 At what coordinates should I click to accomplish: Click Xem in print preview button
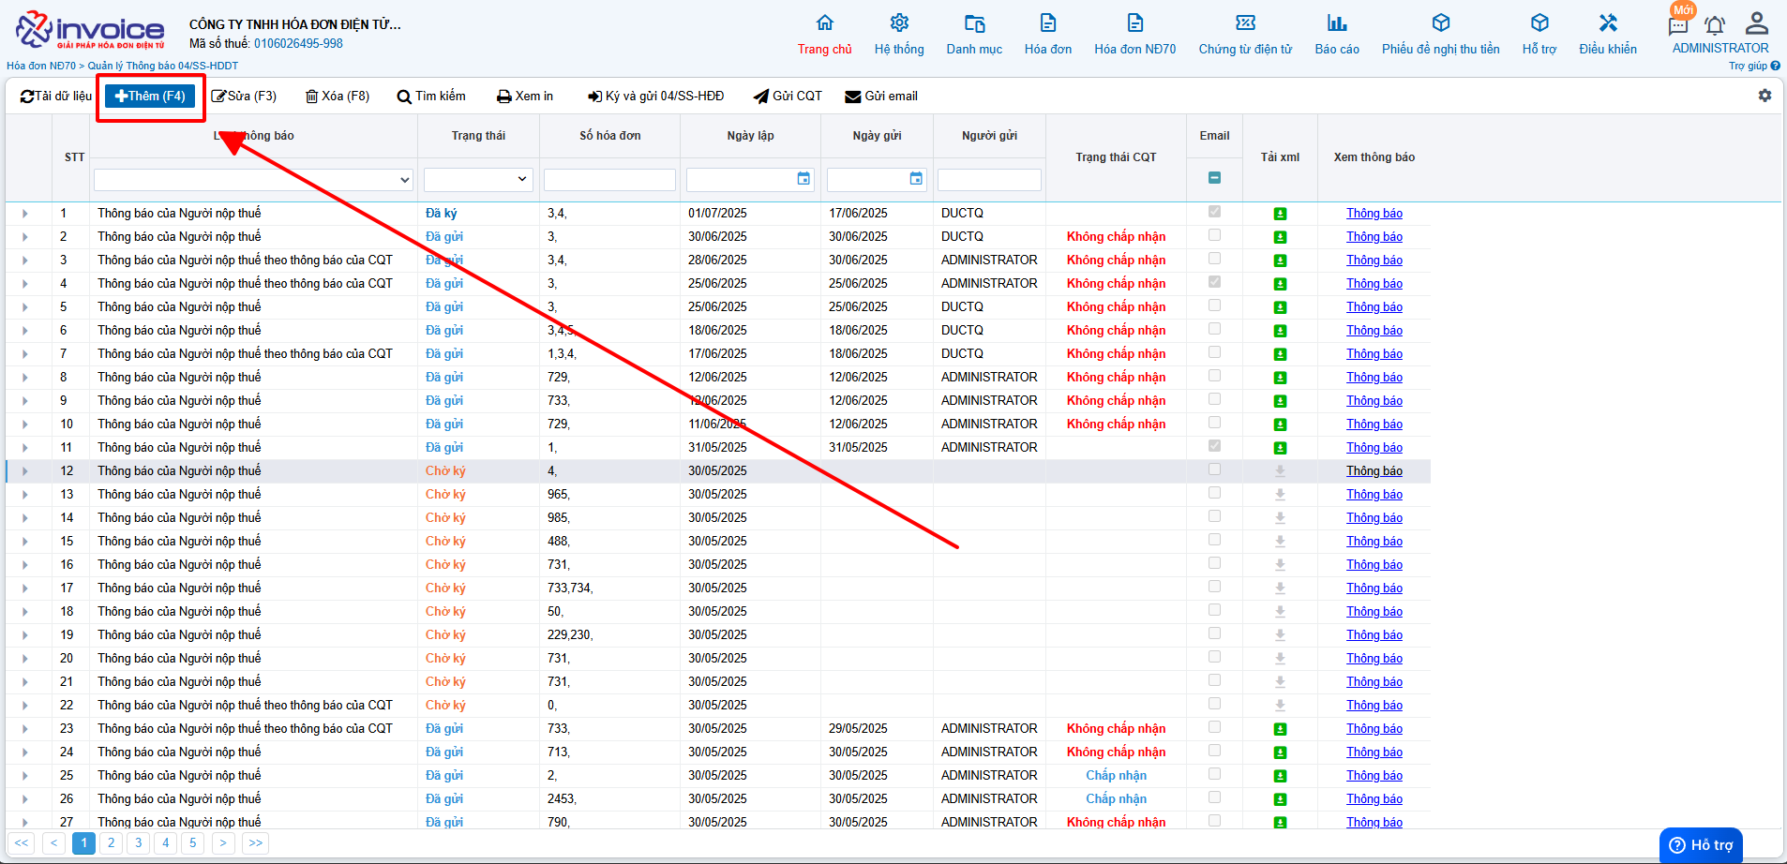click(525, 96)
